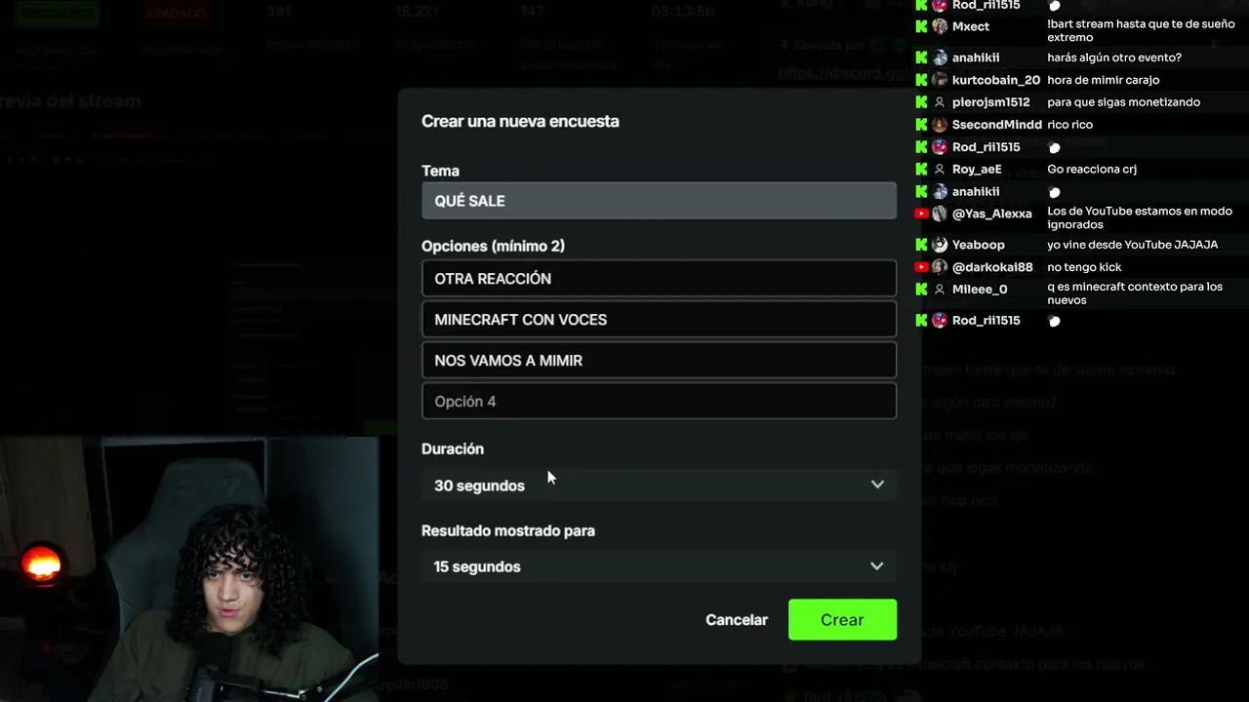This screenshot has width=1249, height=702.
Task: Click the Kick logo beside Roy_aeE
Action: click(921, 170)
